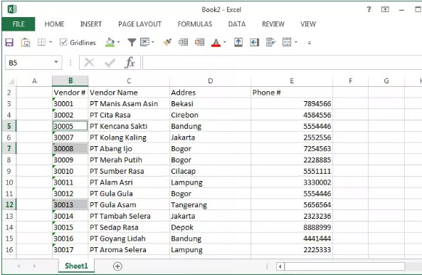The height and width of the screenshot is (275, 422).
Task: Click the fill color paint bucket icon
Action: [110, 42]
